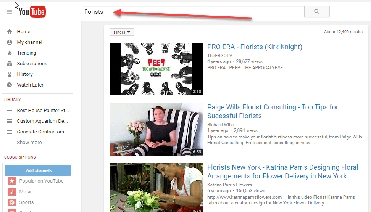Image resolution: width=371 pixels, height=212 pixels.
Task: Open Custom Aquarium playlist
Action: click(x=42, y=121)
